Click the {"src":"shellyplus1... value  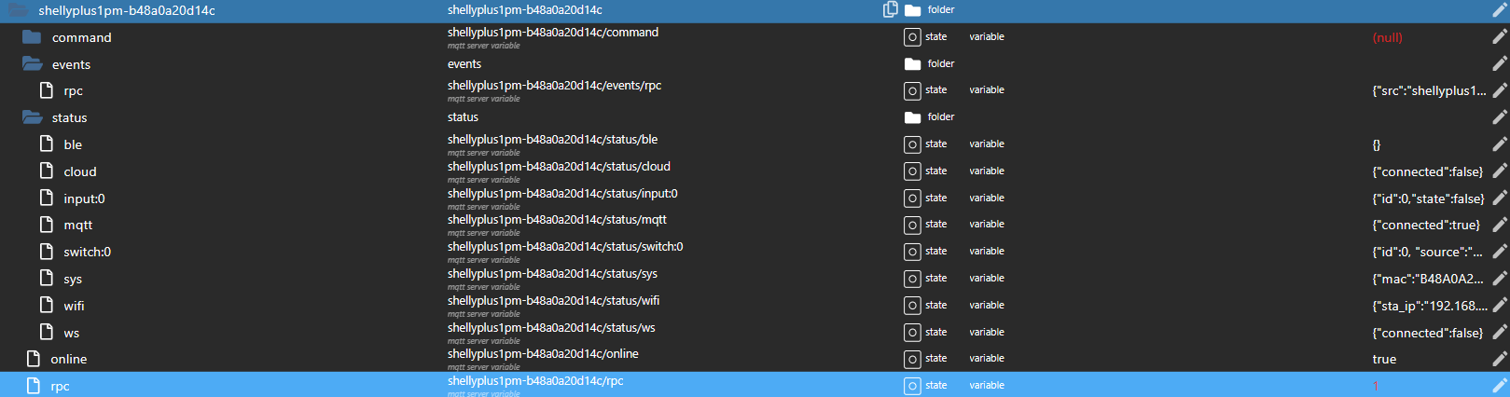coord(1430,91)
